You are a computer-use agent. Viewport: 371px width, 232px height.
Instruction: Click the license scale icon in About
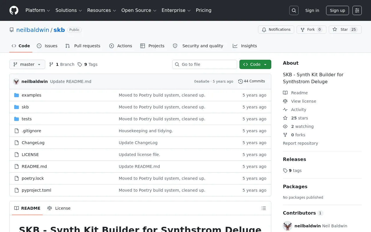(285, 101)
